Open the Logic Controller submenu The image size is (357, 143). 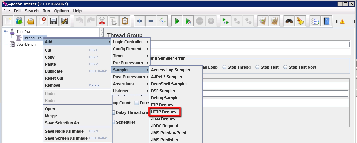click(131, 42)
